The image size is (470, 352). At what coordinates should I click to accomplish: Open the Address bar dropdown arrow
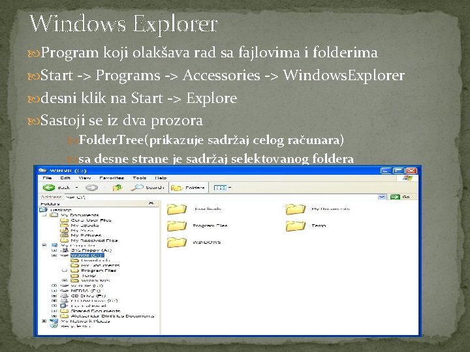tap(382, 197)
